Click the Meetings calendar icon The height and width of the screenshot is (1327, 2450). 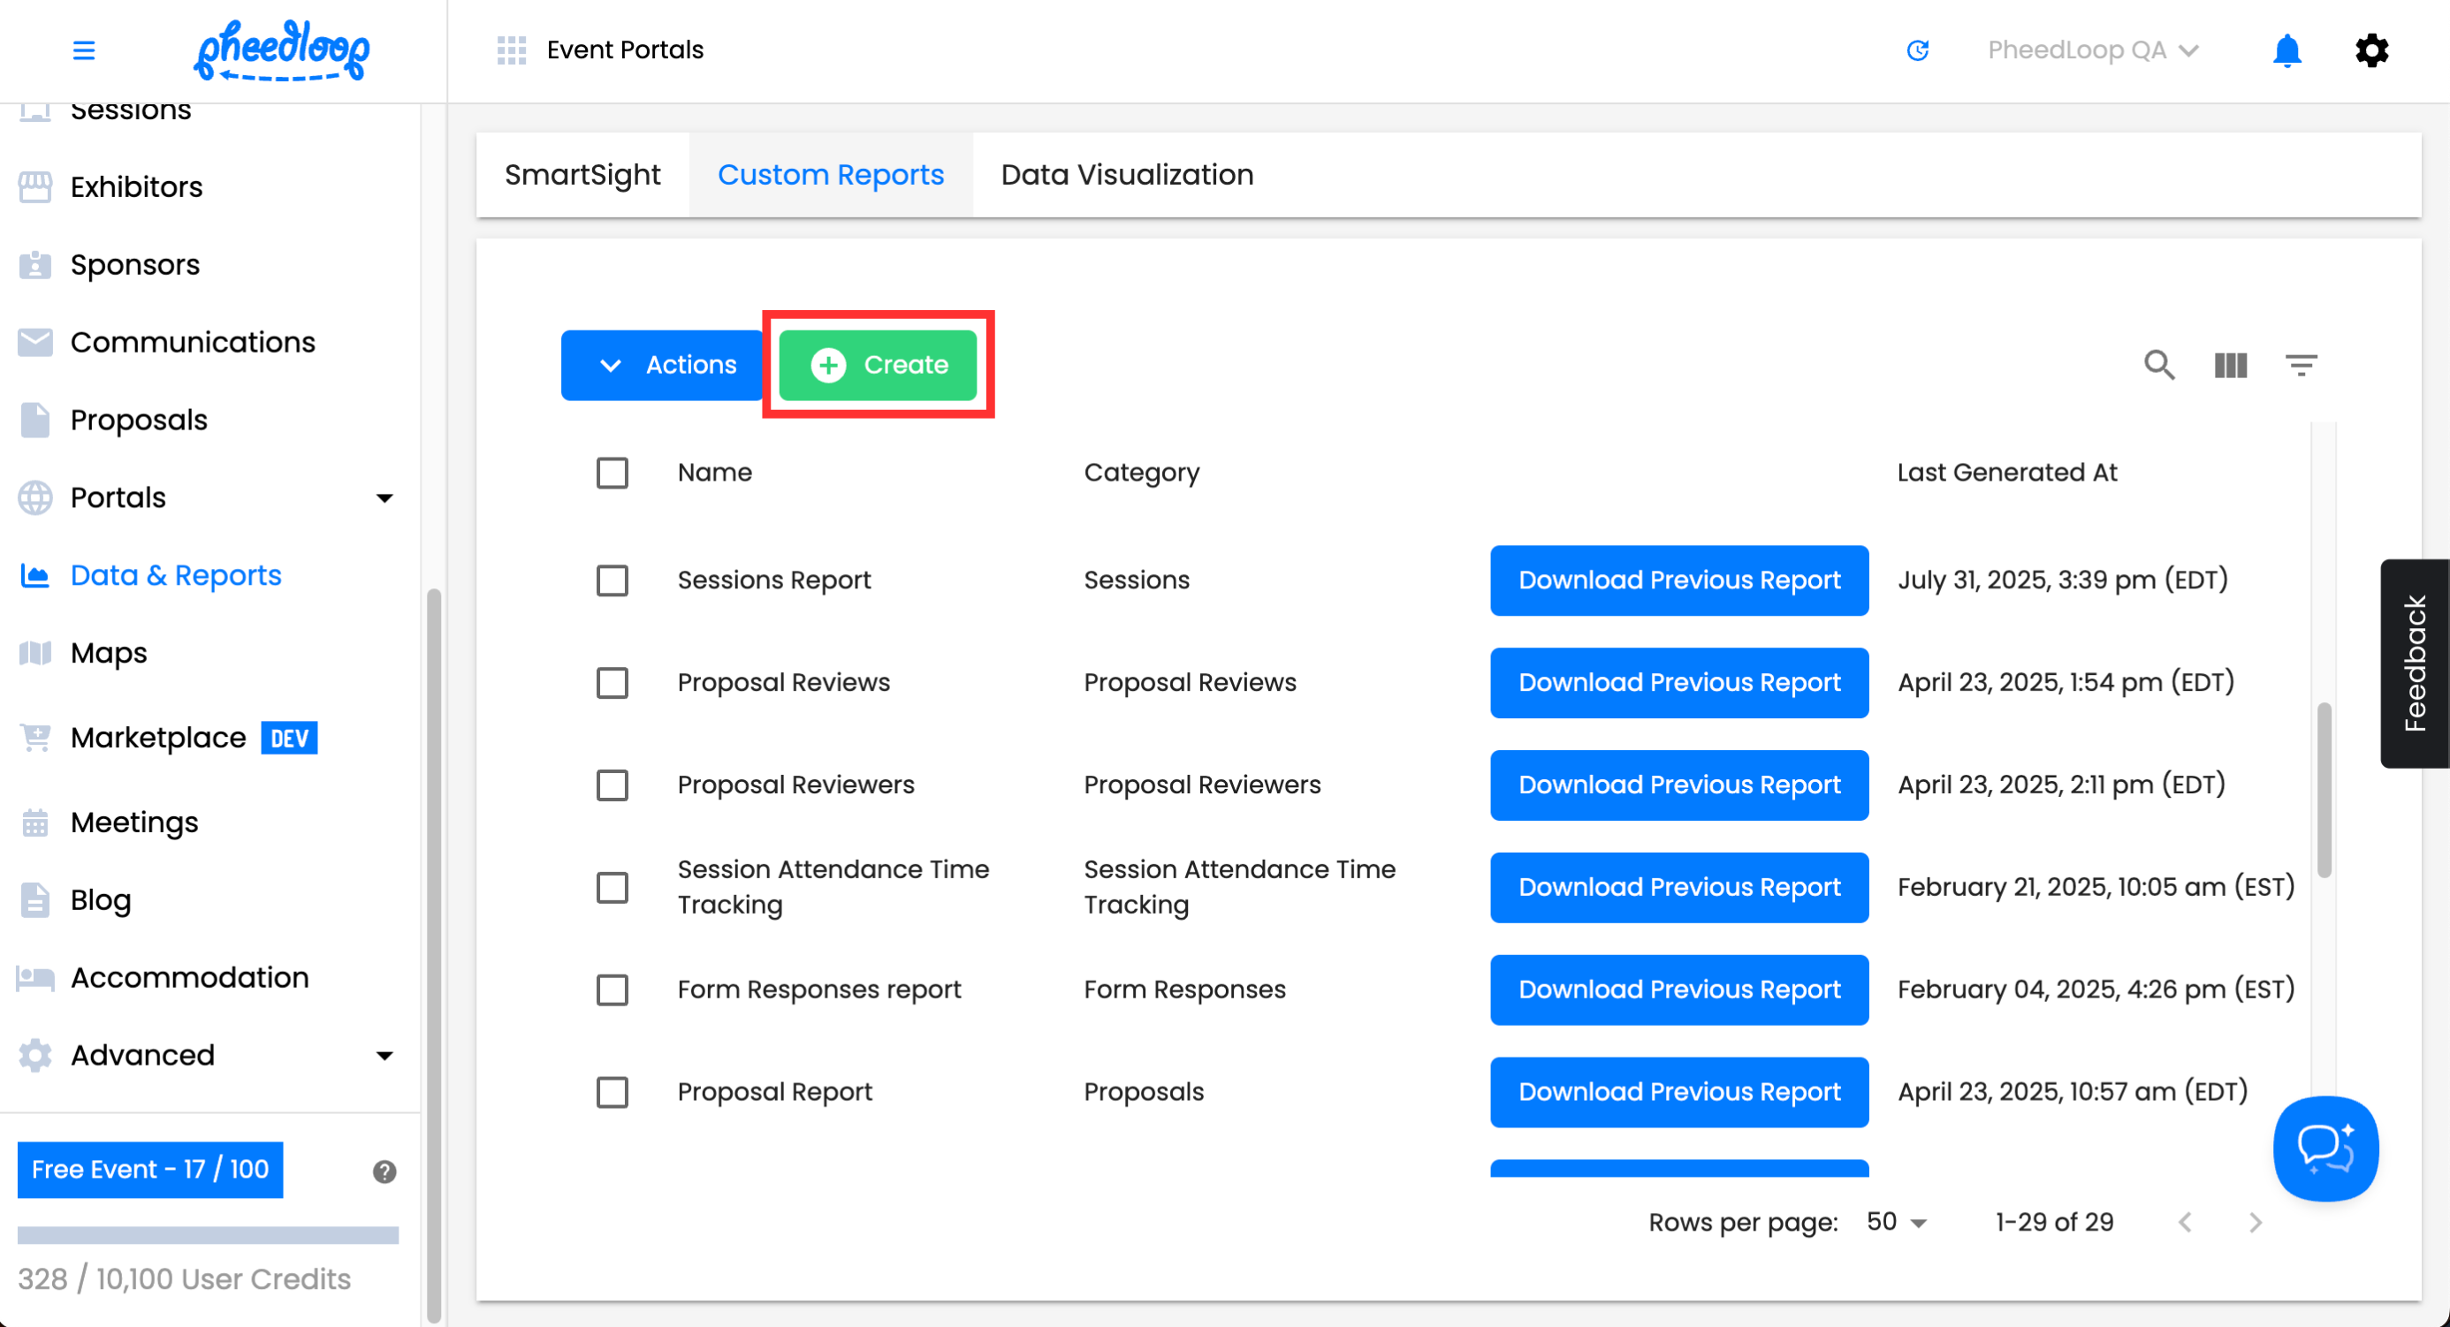click(x=35, y=823)
